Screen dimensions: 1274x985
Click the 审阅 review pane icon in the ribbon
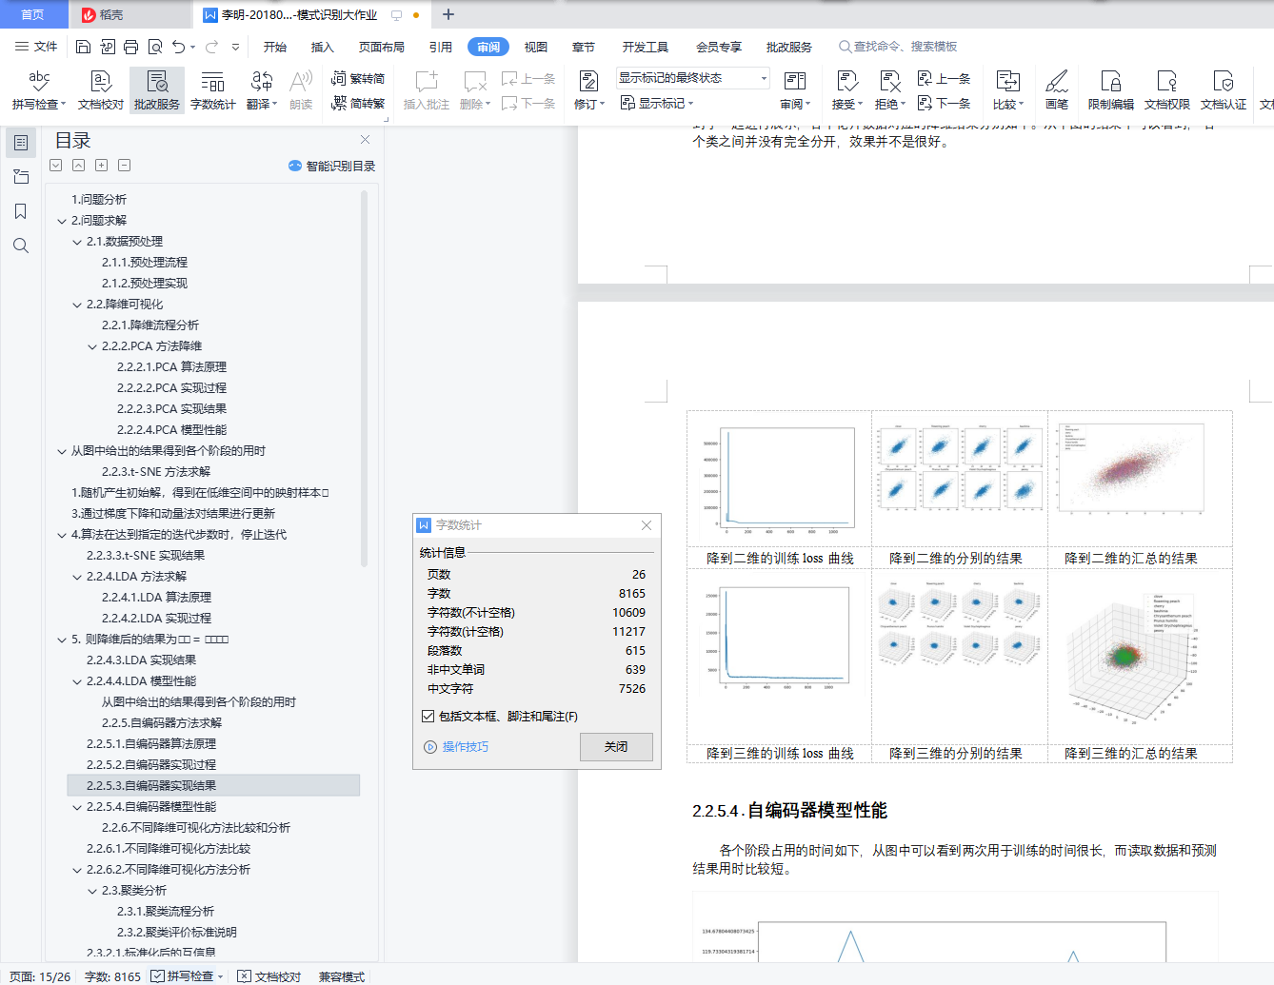[795, 81]
